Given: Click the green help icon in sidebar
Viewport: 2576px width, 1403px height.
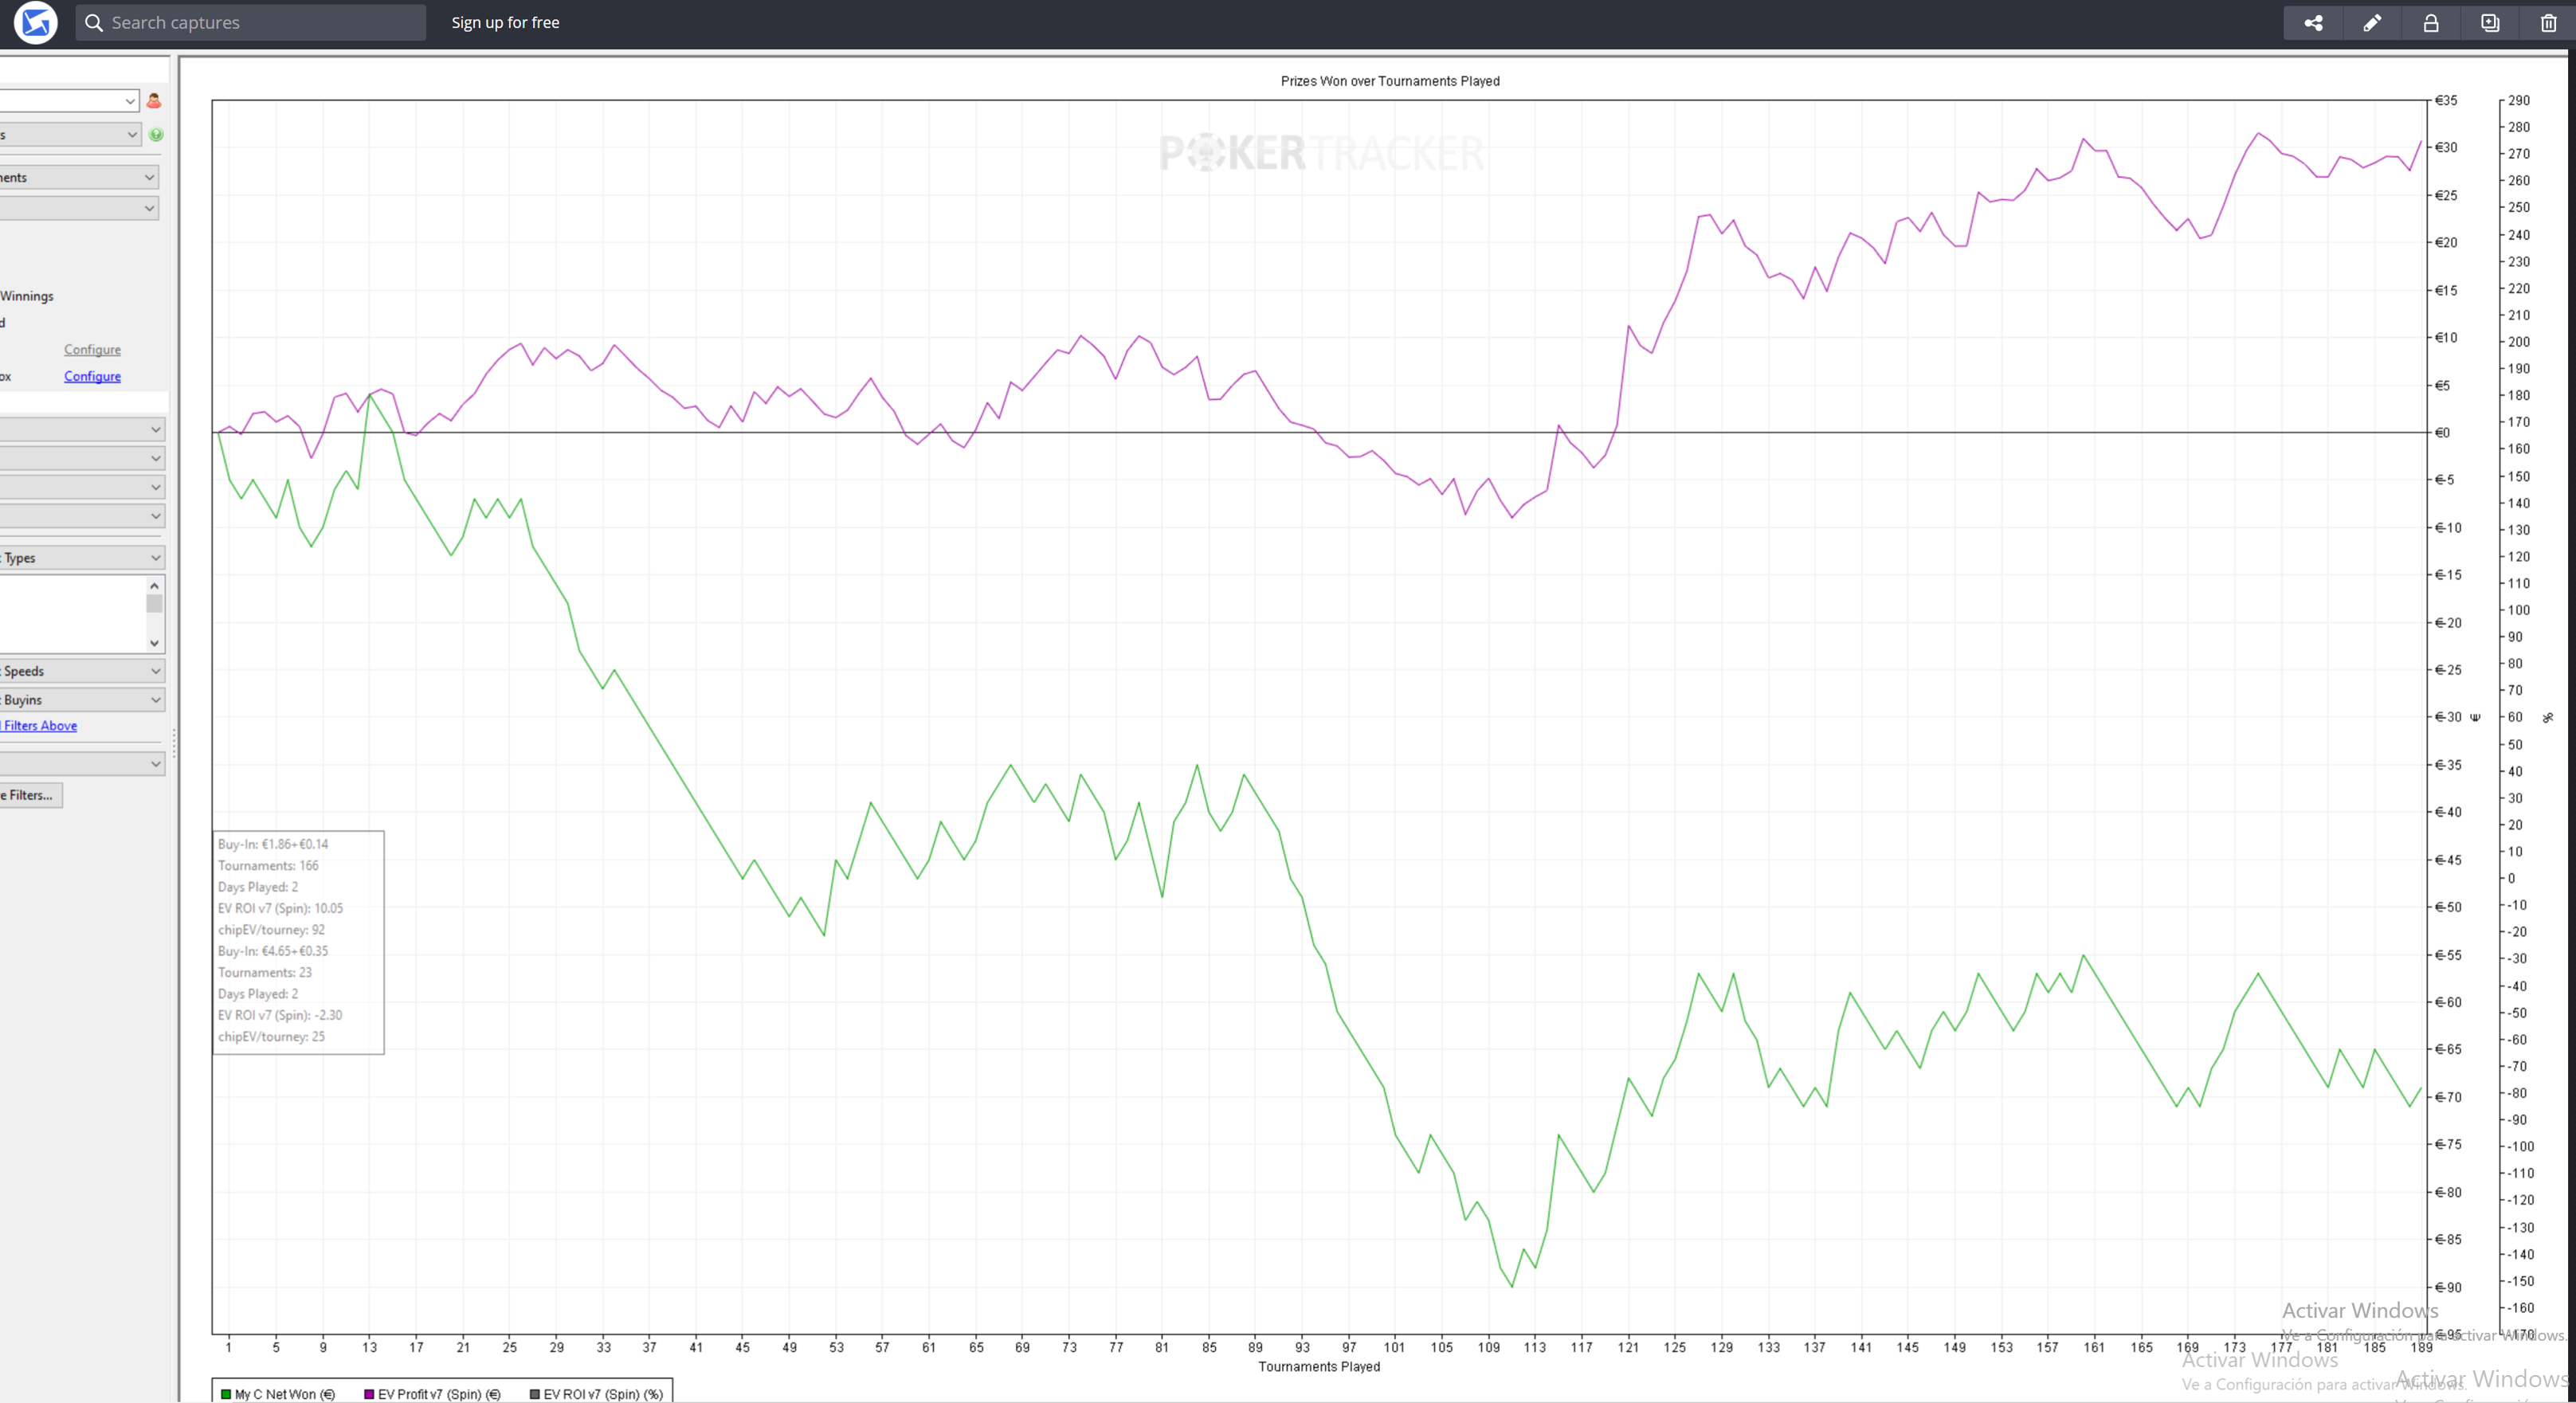Looking at the screenshot, I should 156,135.
